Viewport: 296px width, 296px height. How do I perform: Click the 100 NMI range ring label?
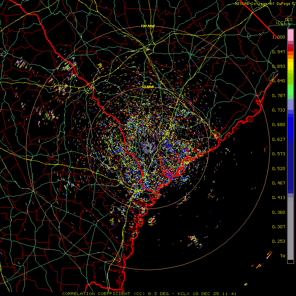click(x=148, y=26)
